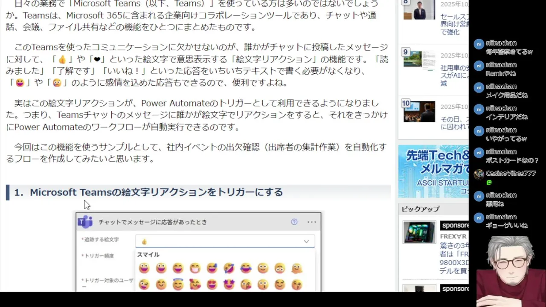Pick the upside-down face emoji
546x307 pixels.
click(x=280, y=268)
